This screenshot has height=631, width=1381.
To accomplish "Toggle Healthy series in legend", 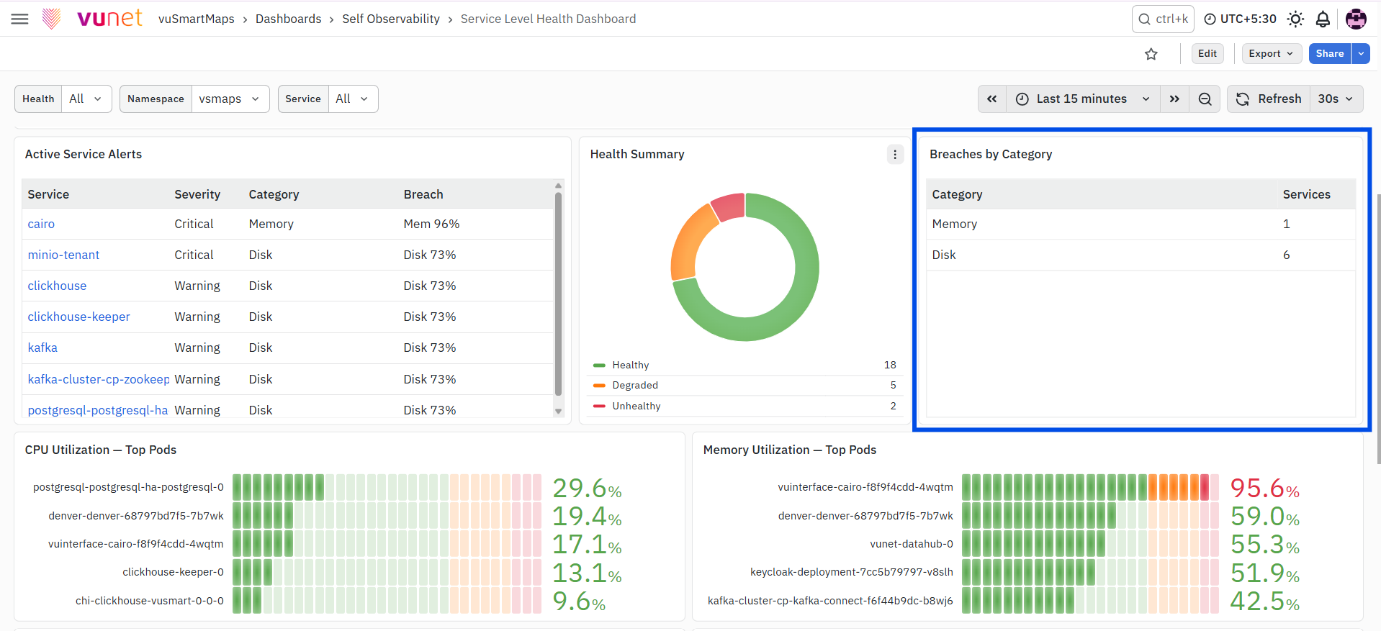I will 630,365.
